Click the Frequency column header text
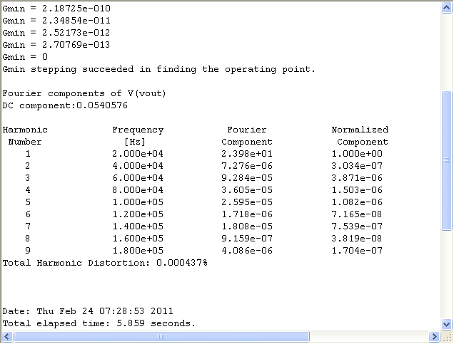 point(138,130)
